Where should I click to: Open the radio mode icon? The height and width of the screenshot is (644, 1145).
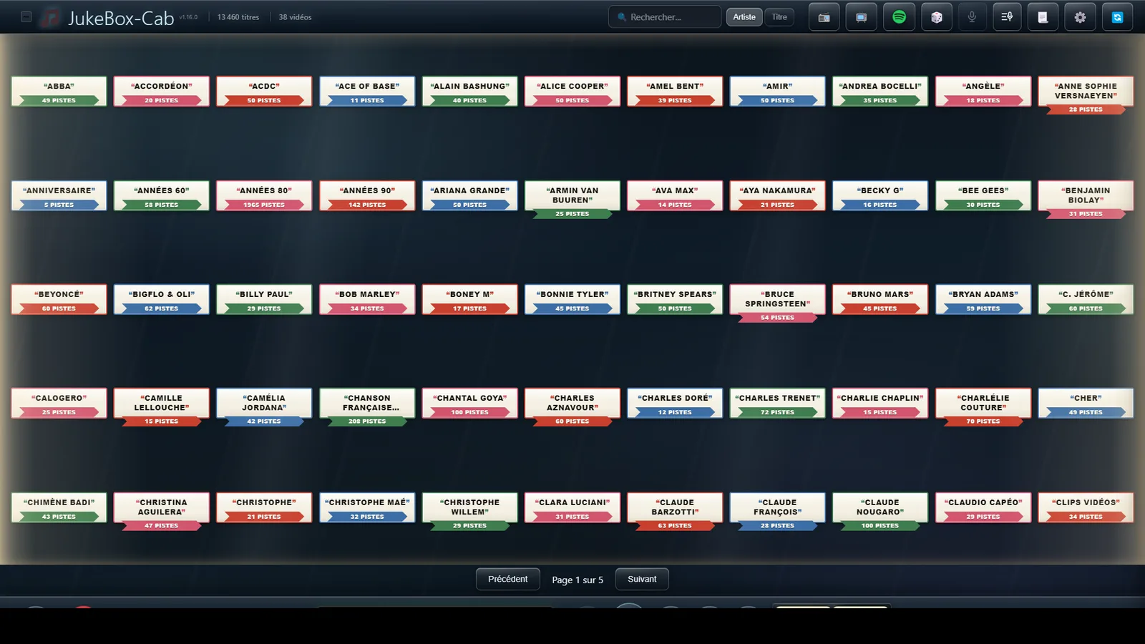[824, 17]
